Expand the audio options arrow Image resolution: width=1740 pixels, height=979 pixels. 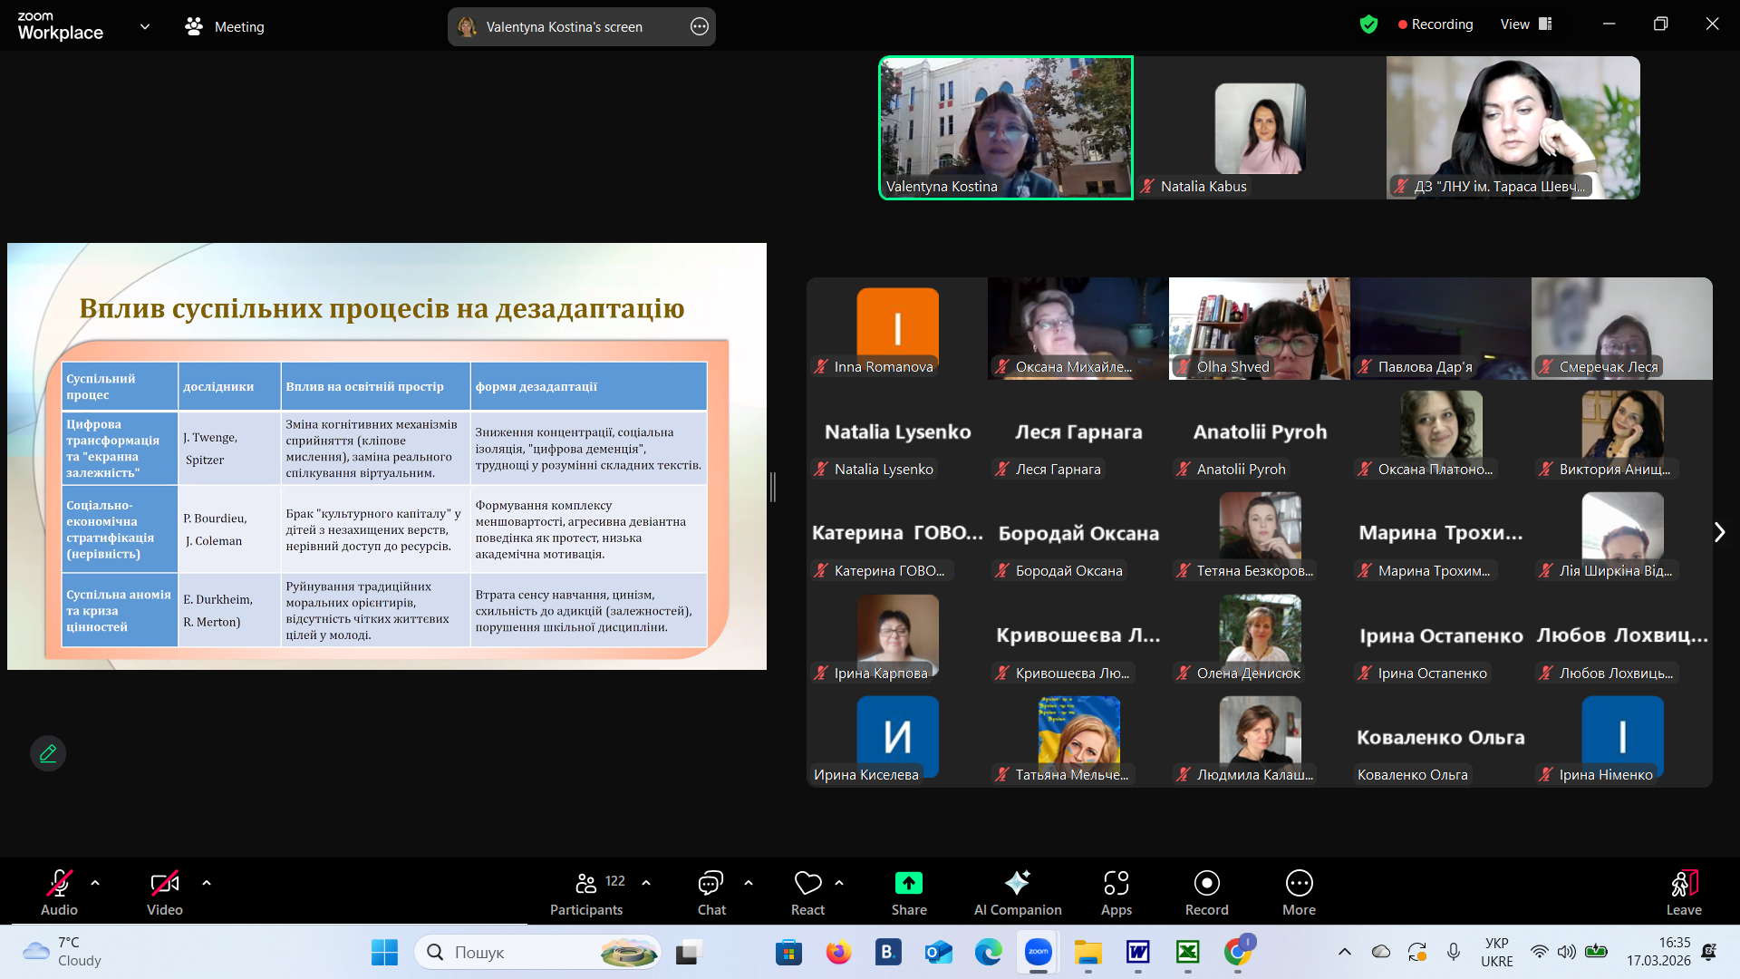click(x=95, y=883)
